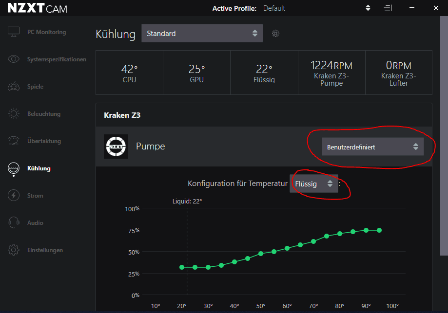
Task: Click the 100% axis label
Action: pos(132,209)
